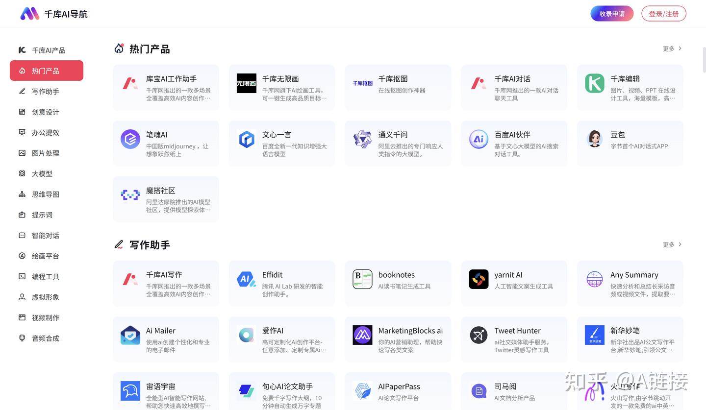Click the Ai Mailer envelope icon
The width and height of the screenshot is (706, 410).
click(x=130, y=335)
